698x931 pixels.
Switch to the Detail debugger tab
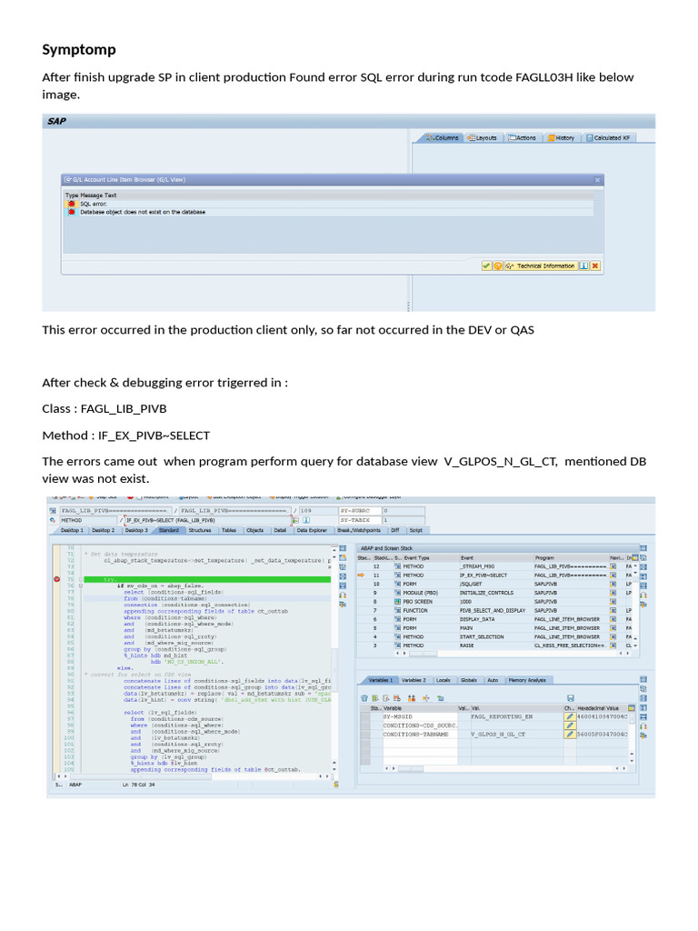(280, 530)
